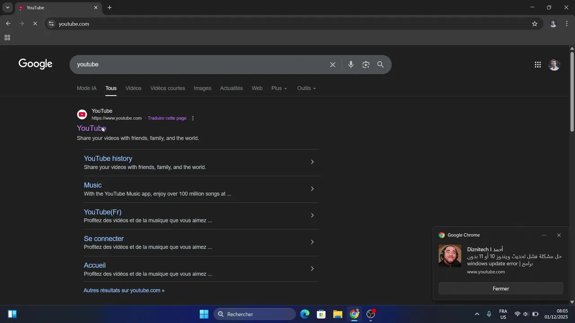This screenshot has width=575, height=323.
Task: Open the Music sitelink
Action: click(x=93, y=185)
